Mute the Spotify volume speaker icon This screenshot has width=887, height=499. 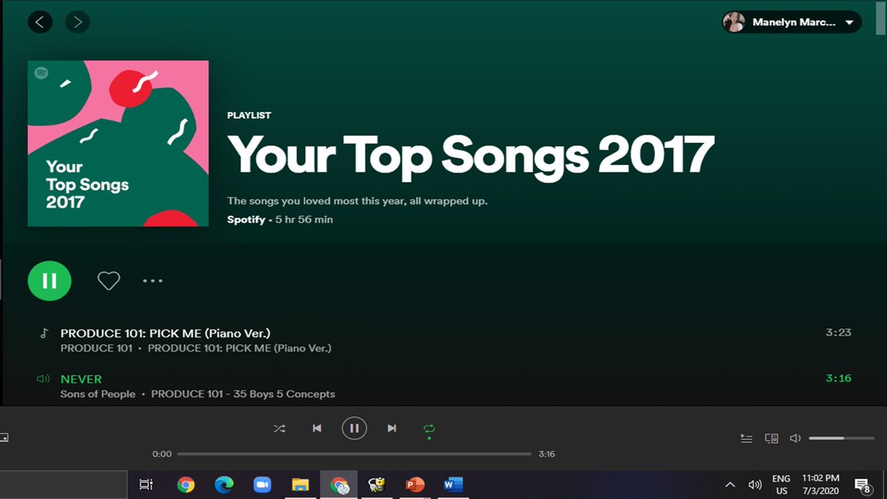(795, 438)
